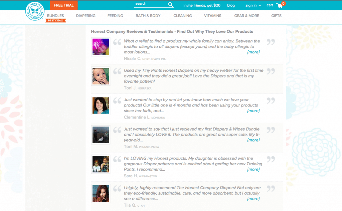The width and height of the screenshot is (342, 211).
Task: Click the cart item count badge
Action: pos(283,3)
